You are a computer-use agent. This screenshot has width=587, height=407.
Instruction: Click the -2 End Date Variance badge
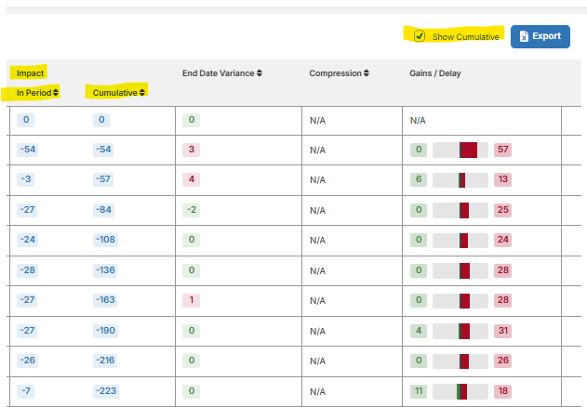[192, 210]
